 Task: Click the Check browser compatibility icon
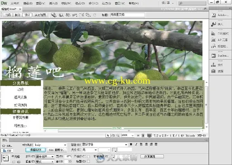click(x=82, y=15)
